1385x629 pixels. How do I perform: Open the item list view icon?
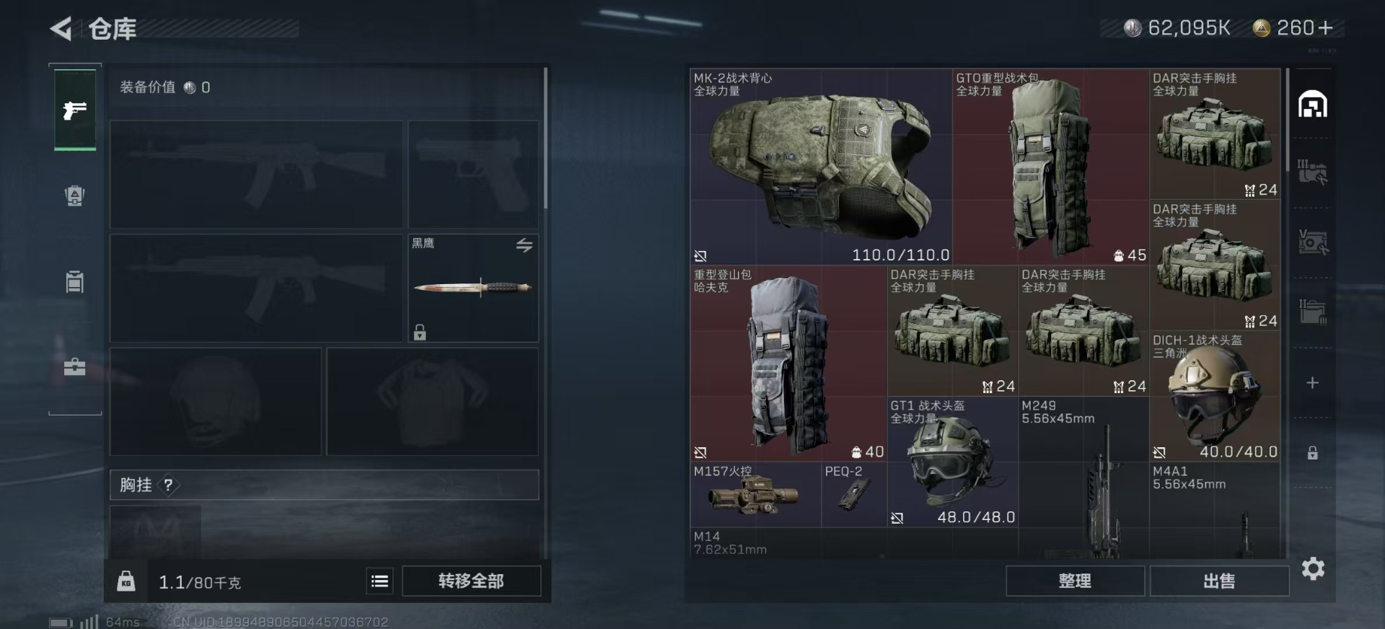pyautogui.click(x=380, y=581)
